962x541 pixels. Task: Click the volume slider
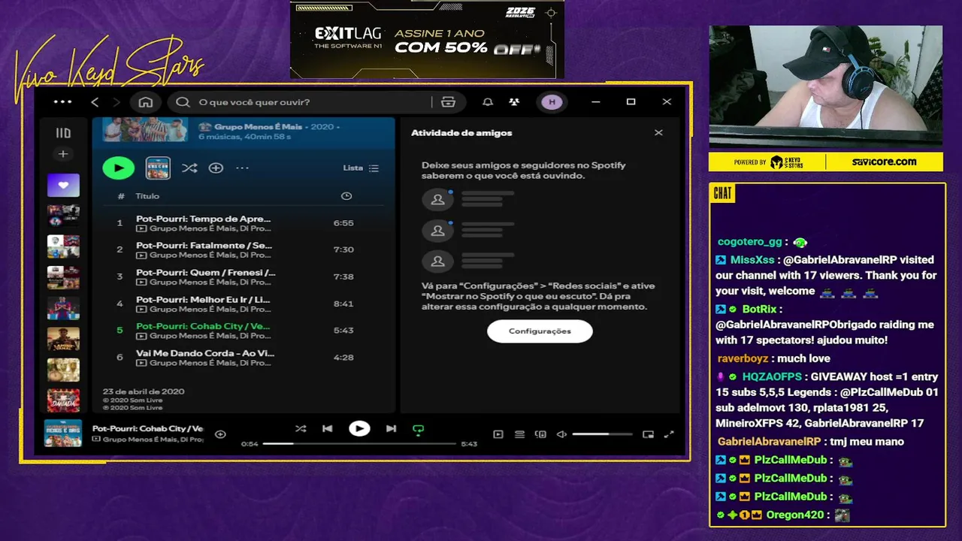point(602,434)
